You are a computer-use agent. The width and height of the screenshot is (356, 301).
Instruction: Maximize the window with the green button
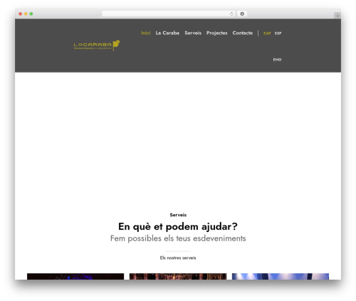31,14
